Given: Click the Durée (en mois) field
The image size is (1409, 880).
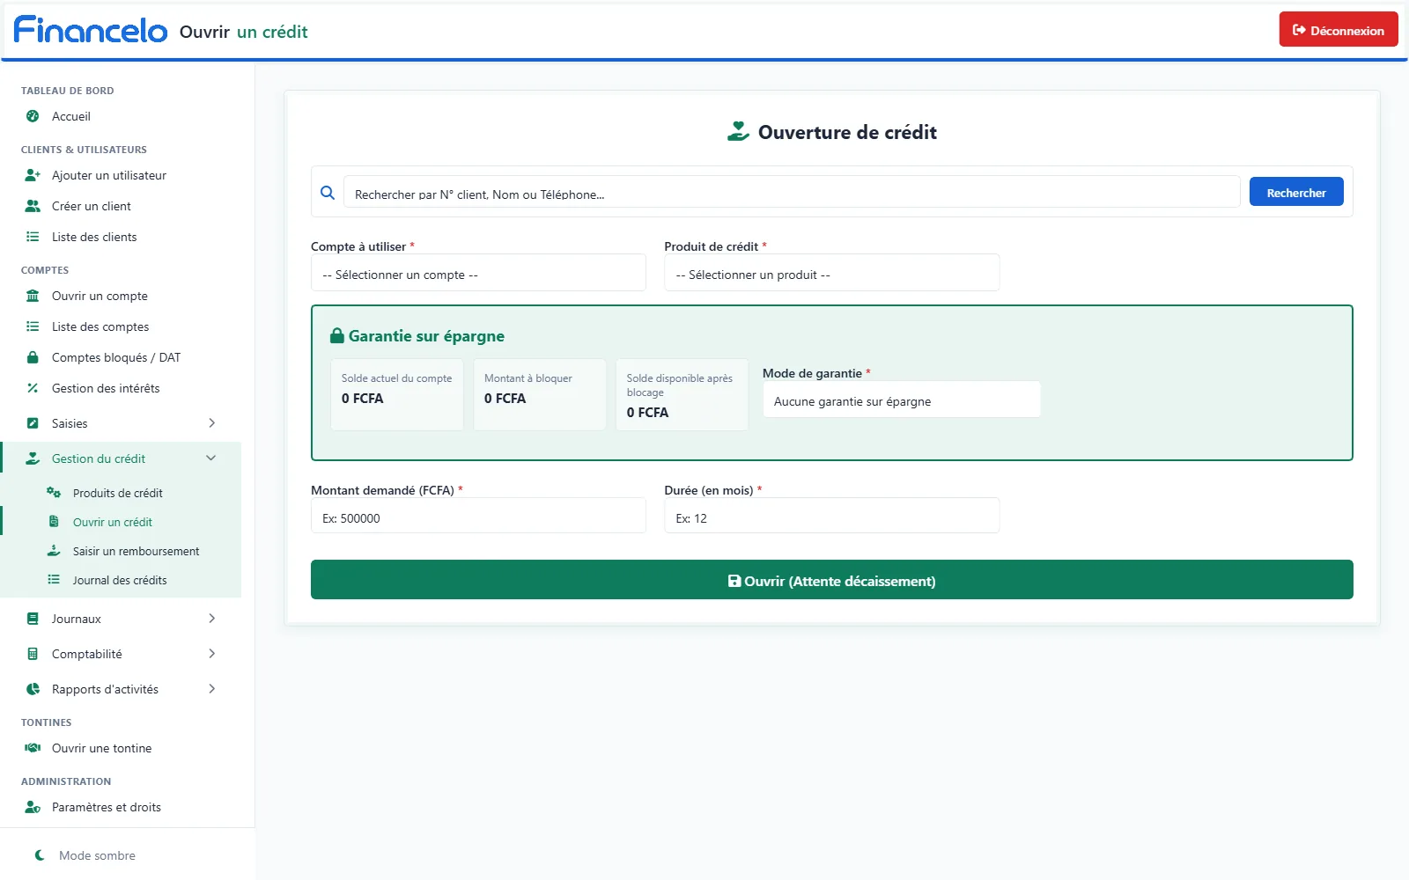Looking at the screenshot, I should coord(832,517).
